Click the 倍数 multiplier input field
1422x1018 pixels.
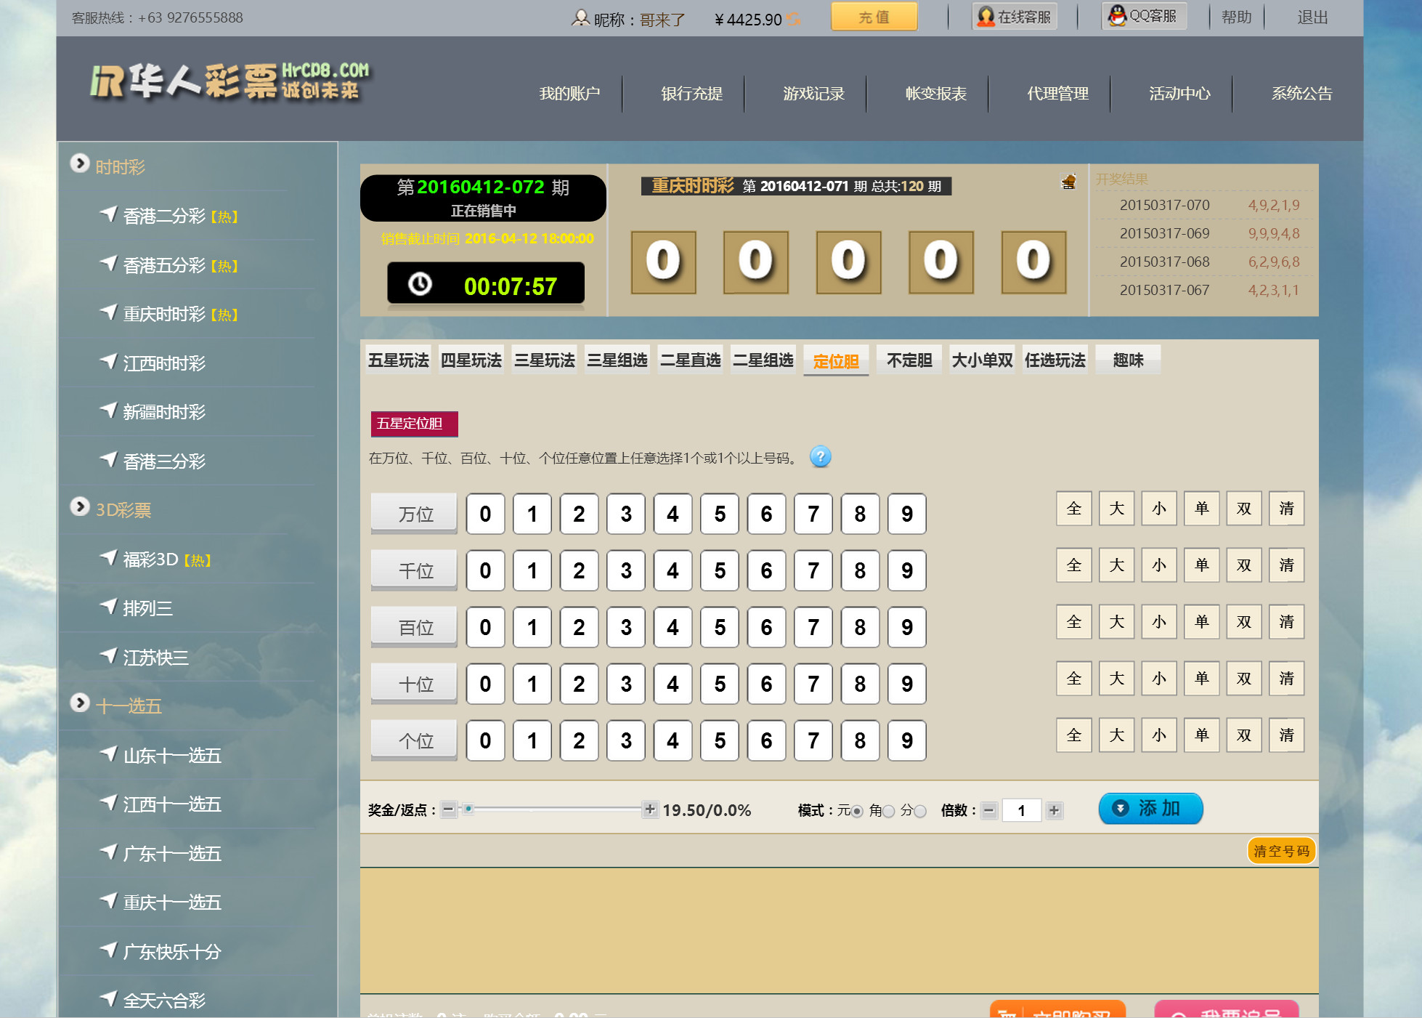coord(1021,810)
